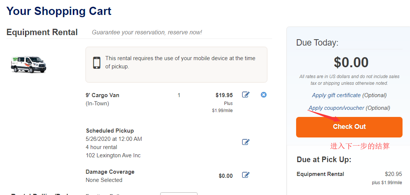The width and height of the screenshot is (410, 195).
Task: Edit the 9' Cargo Van item
Action: [246, 95]
